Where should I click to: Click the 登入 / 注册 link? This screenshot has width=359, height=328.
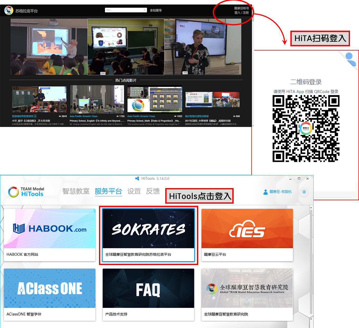(x=241, y=13)
